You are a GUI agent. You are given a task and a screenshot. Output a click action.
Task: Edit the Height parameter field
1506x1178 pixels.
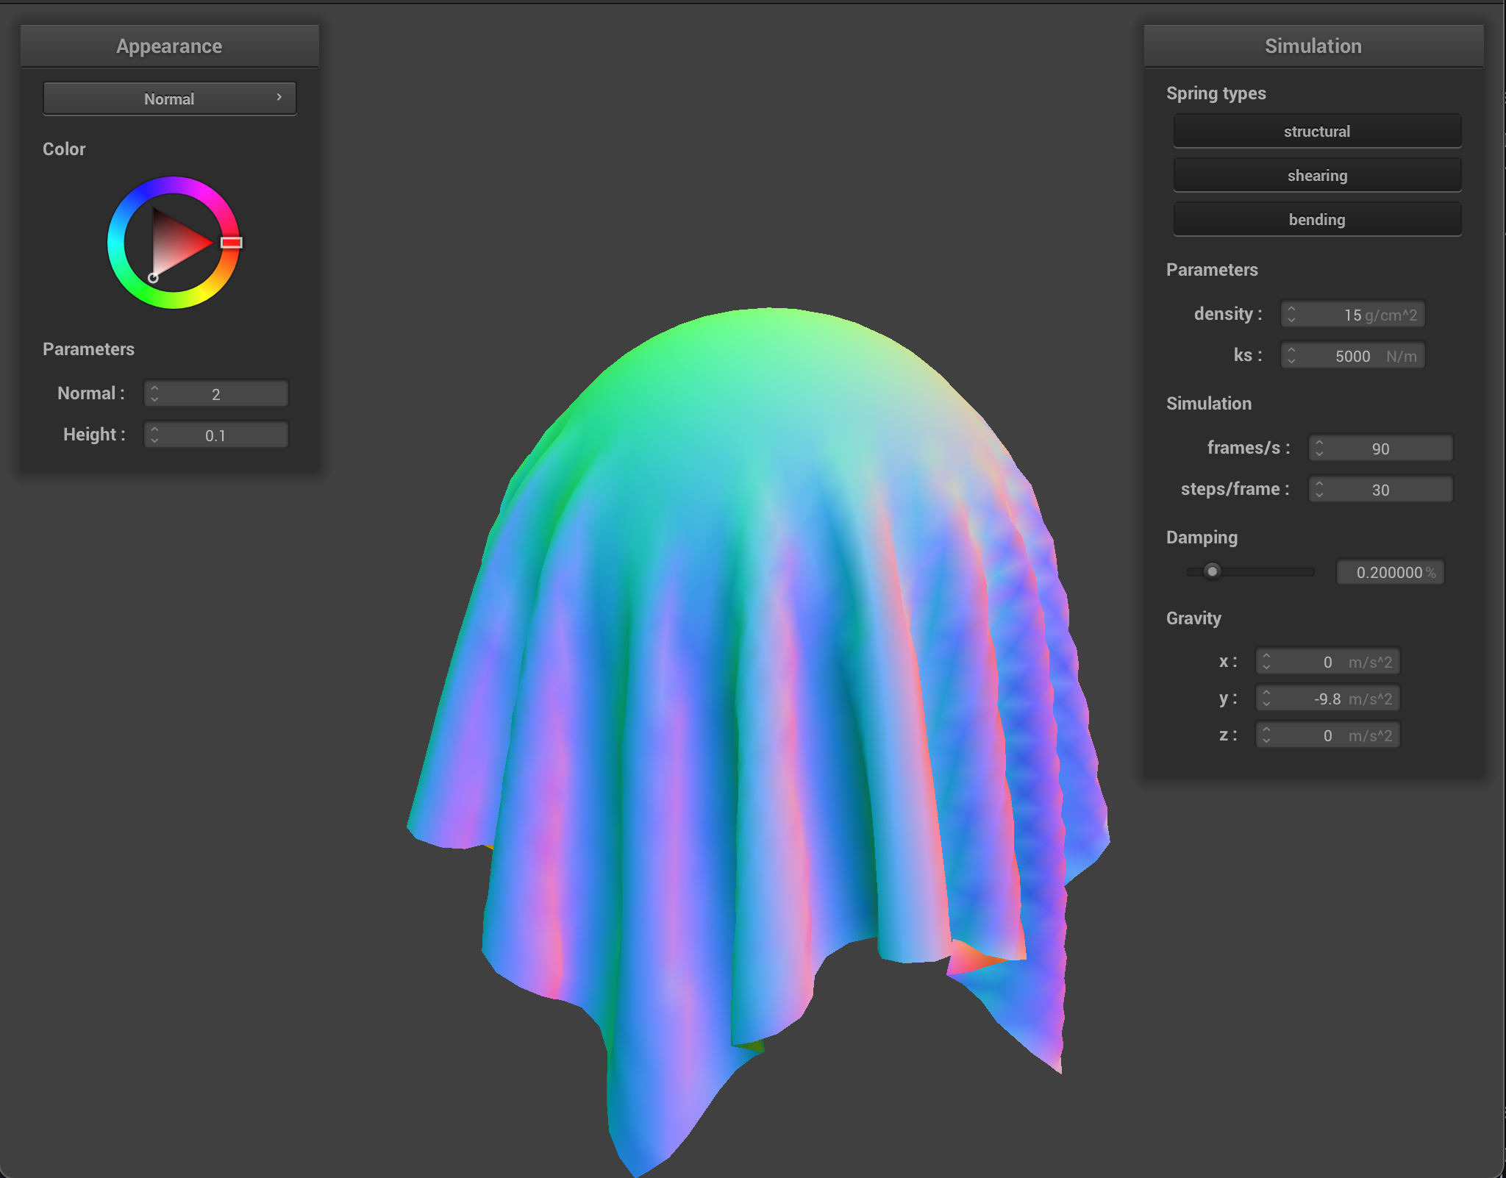point(217,434)
